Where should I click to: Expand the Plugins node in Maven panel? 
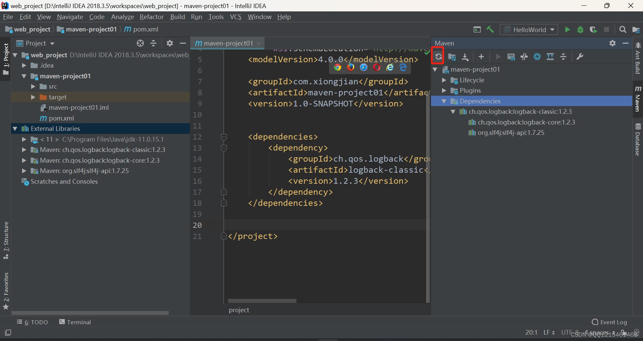tap(444, 91)
